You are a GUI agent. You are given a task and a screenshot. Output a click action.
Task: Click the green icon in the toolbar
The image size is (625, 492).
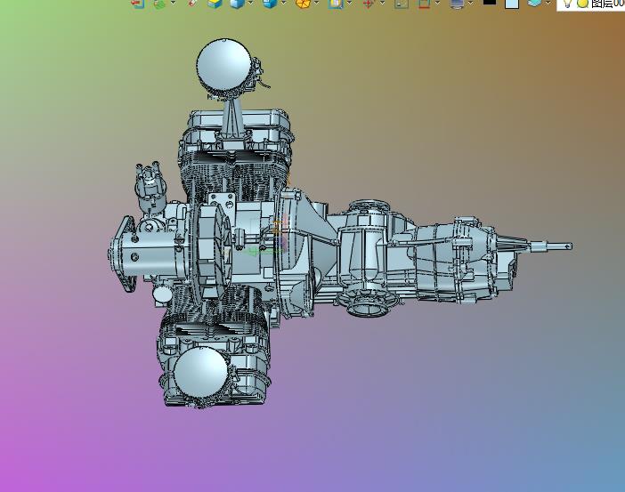tap(159, 4)
